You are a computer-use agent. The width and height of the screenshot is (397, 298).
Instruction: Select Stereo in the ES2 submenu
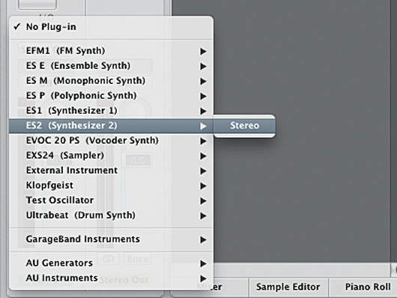244,126
